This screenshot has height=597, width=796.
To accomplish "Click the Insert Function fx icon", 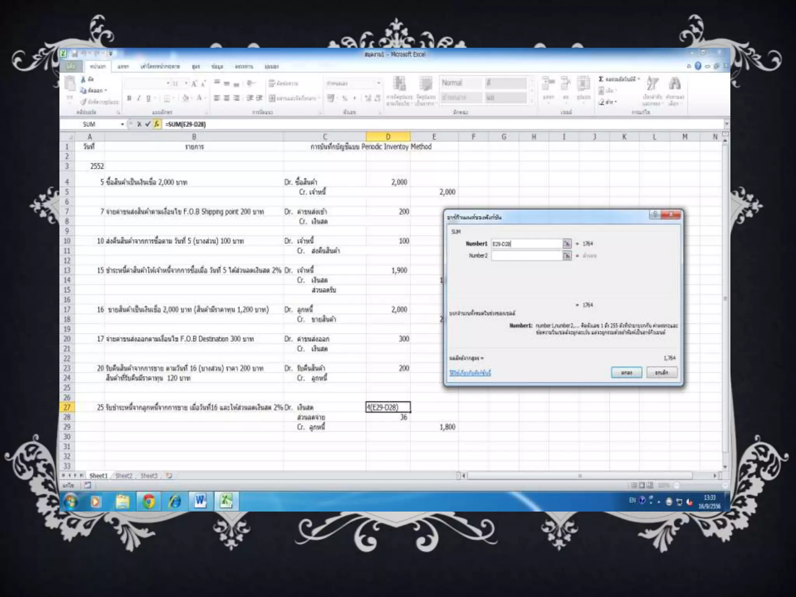I will tap(157, 124).
